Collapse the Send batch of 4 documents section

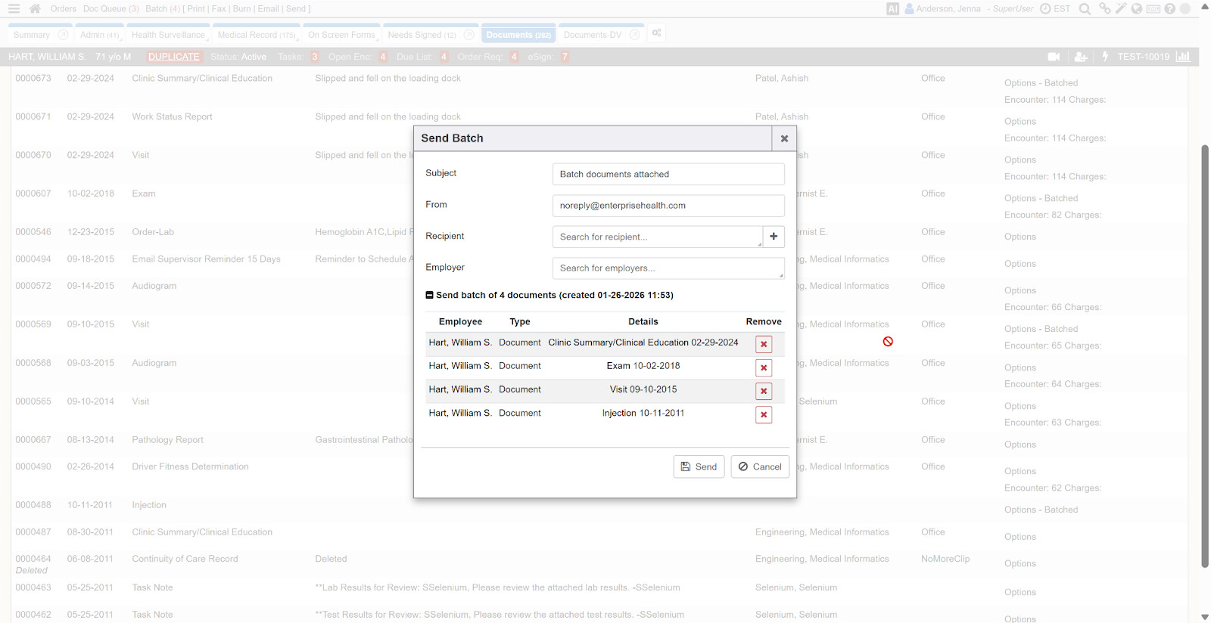(x=430, y=296)
